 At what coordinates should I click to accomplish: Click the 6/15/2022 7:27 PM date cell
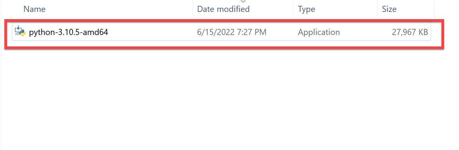point(232,32)
